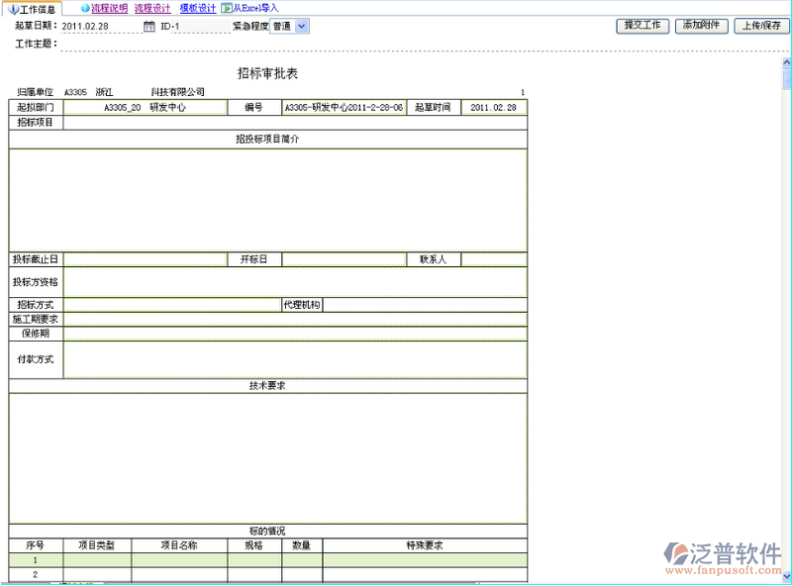Image resolution: width=792 pixels, height=586 pixels.
Task: Click the 付款方式 input field
Action: tap(295, 359)
